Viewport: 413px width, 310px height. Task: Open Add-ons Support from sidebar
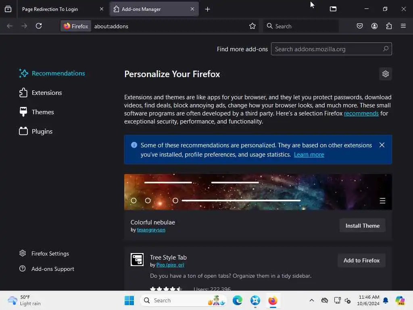click(x=47, y=269)
